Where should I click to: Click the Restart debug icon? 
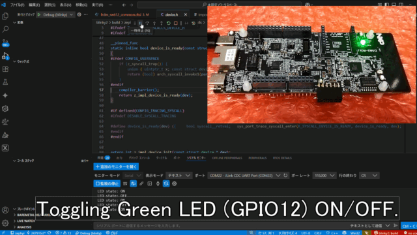pyautogui.click(x=168, y=23)
